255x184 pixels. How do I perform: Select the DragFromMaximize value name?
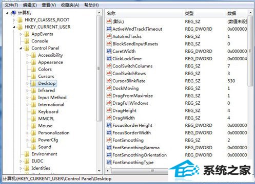pyautogui.click(x=132, y=96)
